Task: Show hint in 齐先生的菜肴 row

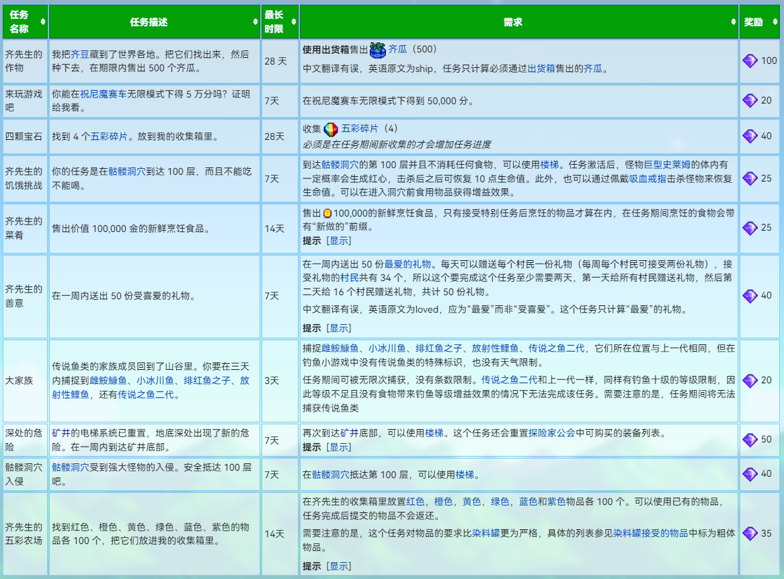Action: coord(339,241)
